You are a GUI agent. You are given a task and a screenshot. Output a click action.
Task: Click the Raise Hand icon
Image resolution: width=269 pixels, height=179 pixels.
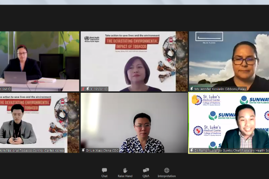pos(125,170)
